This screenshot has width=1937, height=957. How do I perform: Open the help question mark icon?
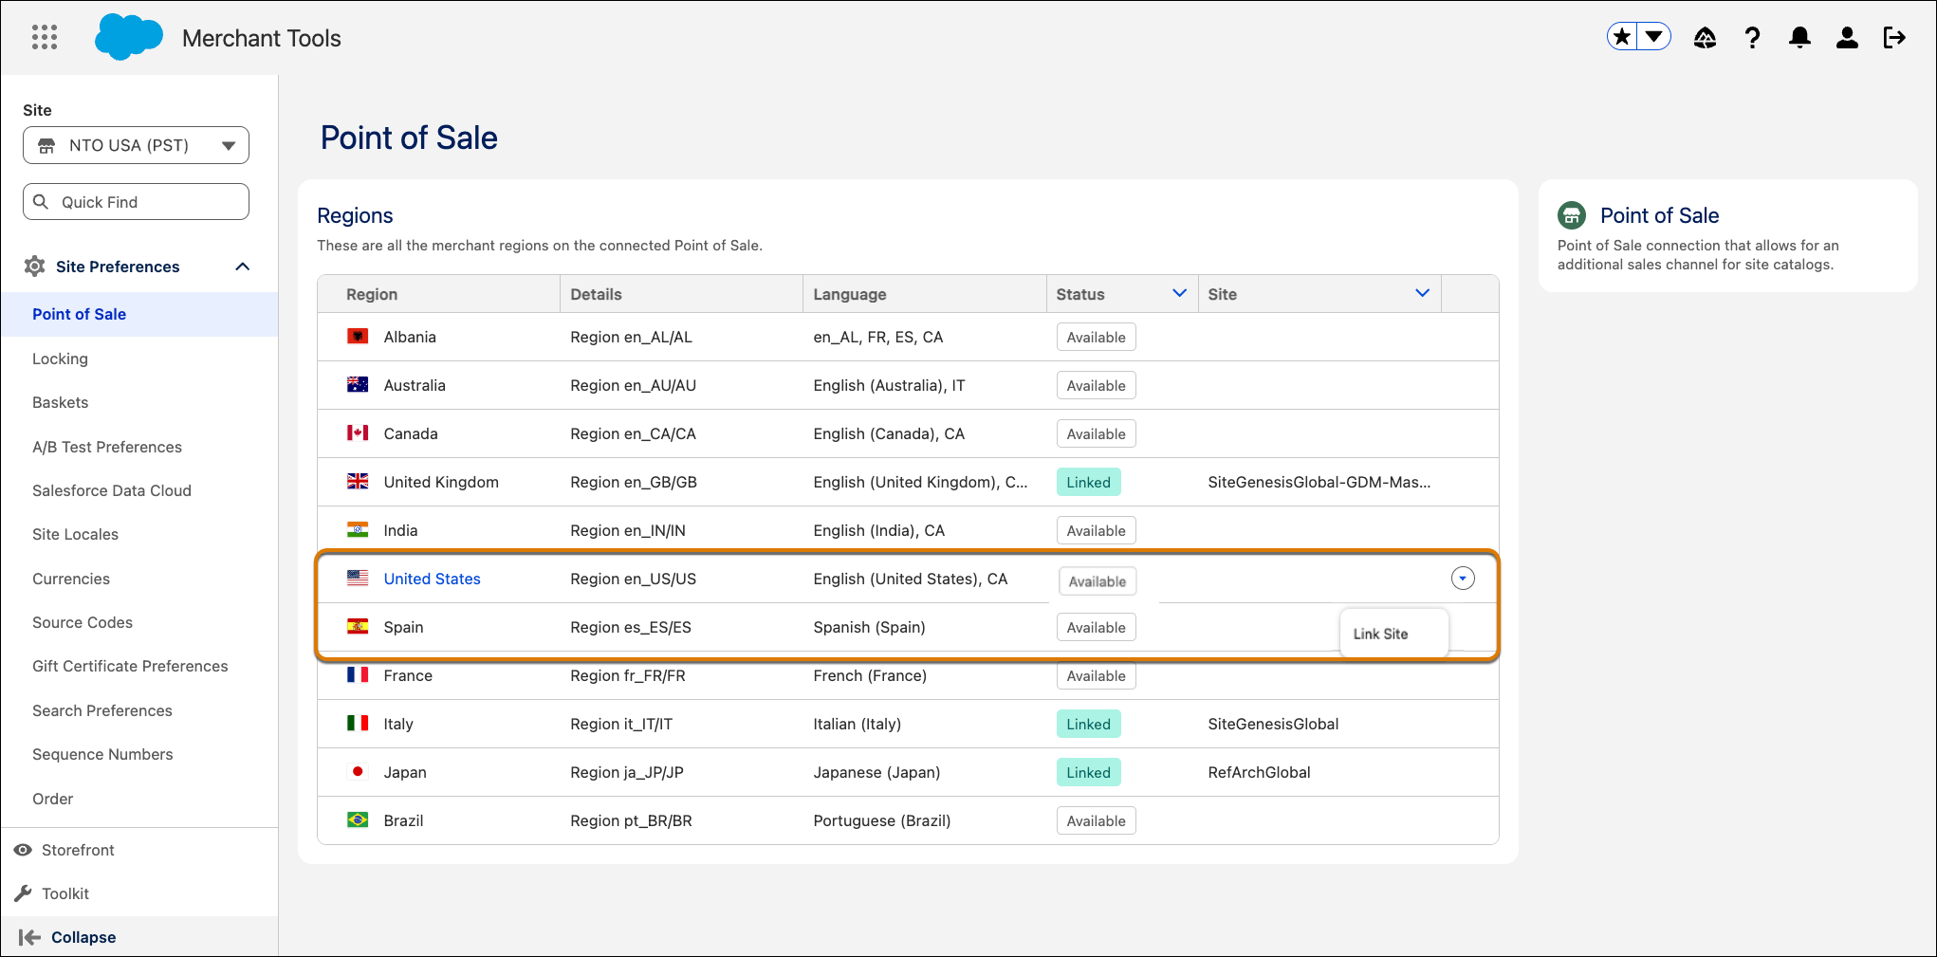[1752, 38]
